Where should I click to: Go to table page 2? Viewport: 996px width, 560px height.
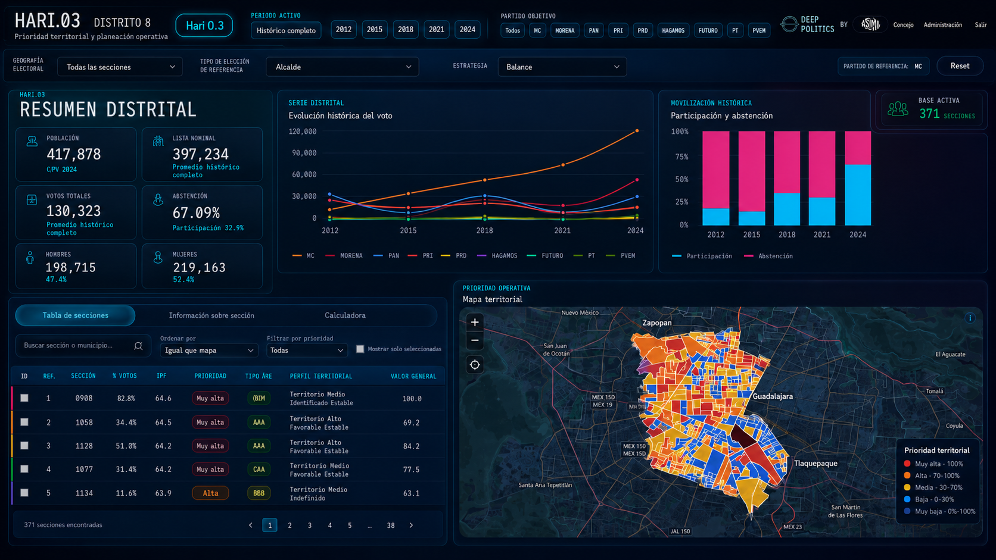[290, 525]
